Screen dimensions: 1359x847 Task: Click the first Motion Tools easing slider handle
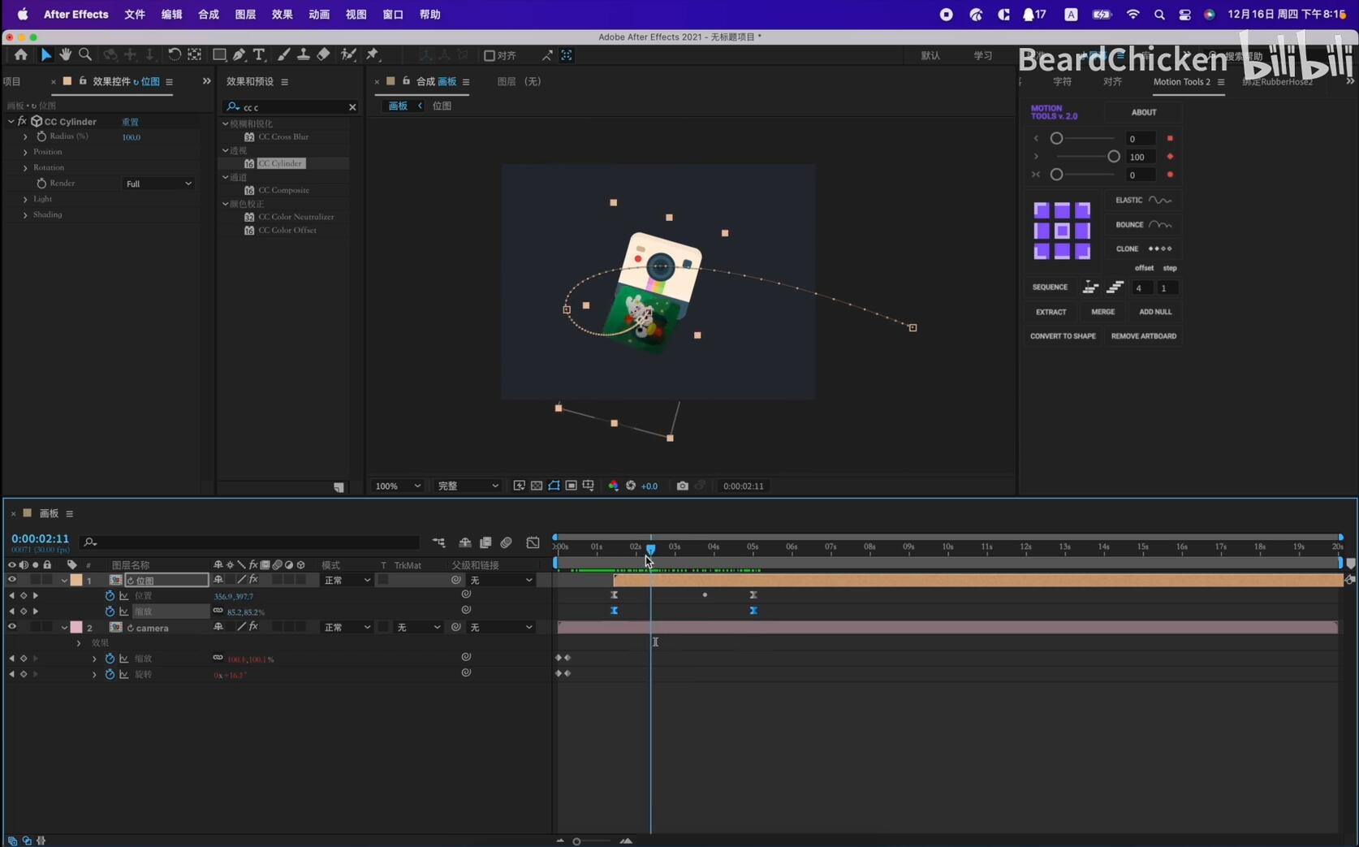pos(1056,139)
